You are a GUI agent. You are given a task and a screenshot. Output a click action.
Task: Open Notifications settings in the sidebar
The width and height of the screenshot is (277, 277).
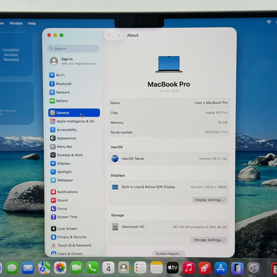click(65, 192)
